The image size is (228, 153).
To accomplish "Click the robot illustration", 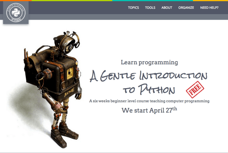I will pyautogui.click(x=53, y=89).
